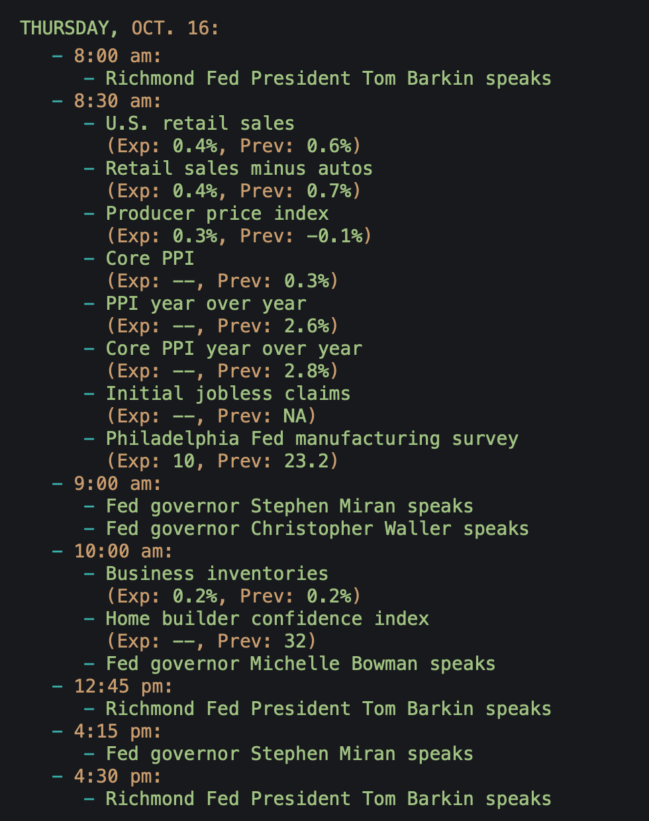Screen dimensions: 649x821
Task: Select the 9:00 am time entry
Action: point(117,484)
